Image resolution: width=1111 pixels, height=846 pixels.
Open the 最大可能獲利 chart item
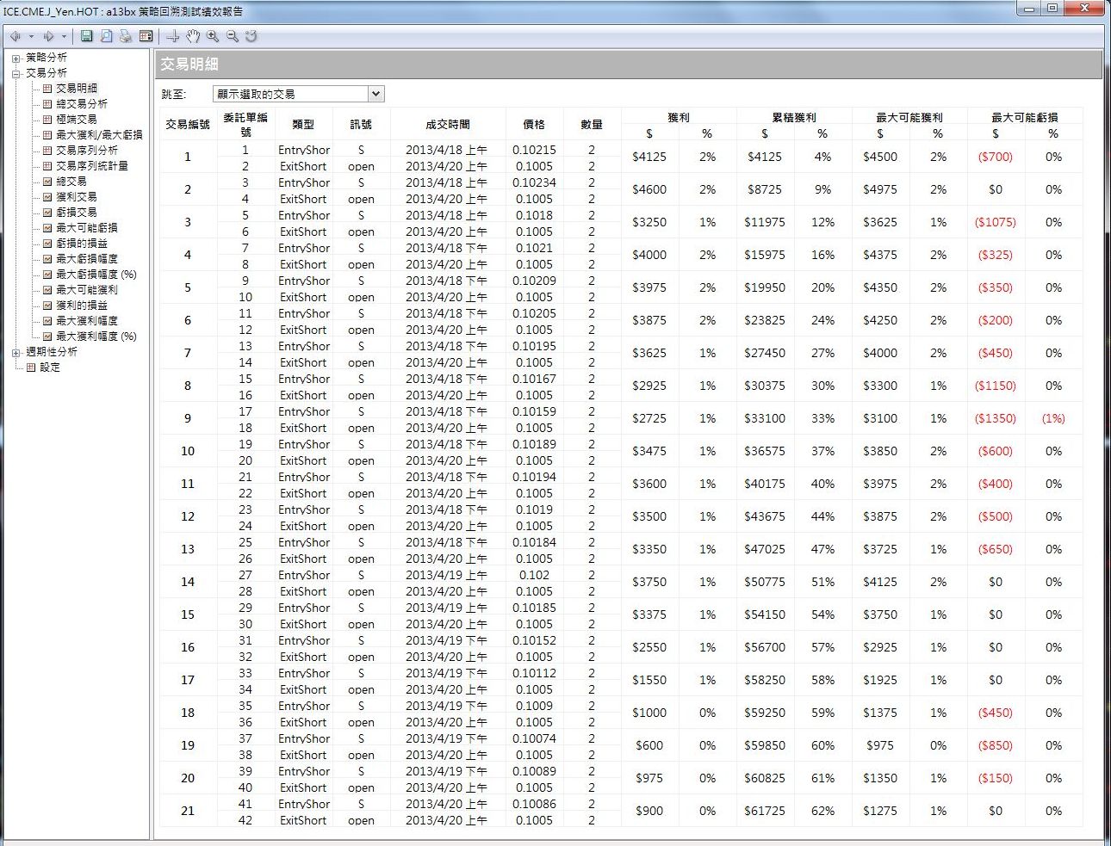click(87, 290)
